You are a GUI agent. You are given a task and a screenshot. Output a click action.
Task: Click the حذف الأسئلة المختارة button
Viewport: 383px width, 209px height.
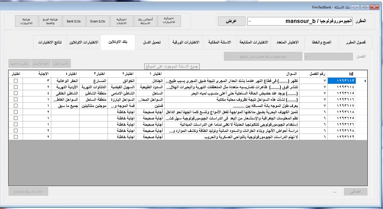28,191
